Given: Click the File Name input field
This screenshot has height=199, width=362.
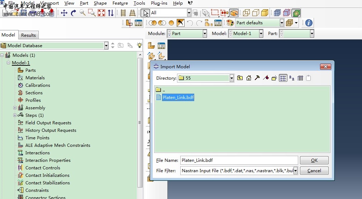Looking at the screenshot, I should [239, 160].
